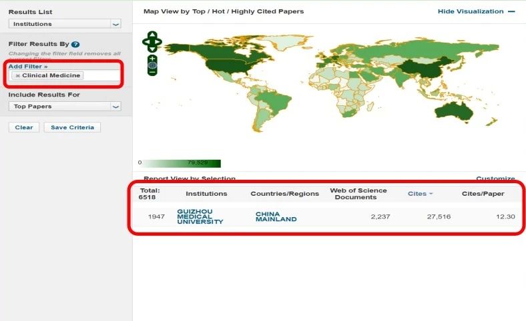The height and width of the screenshot is (321, 526).
Task: Click the Add Filter link
Action: (x=28, y=67)
